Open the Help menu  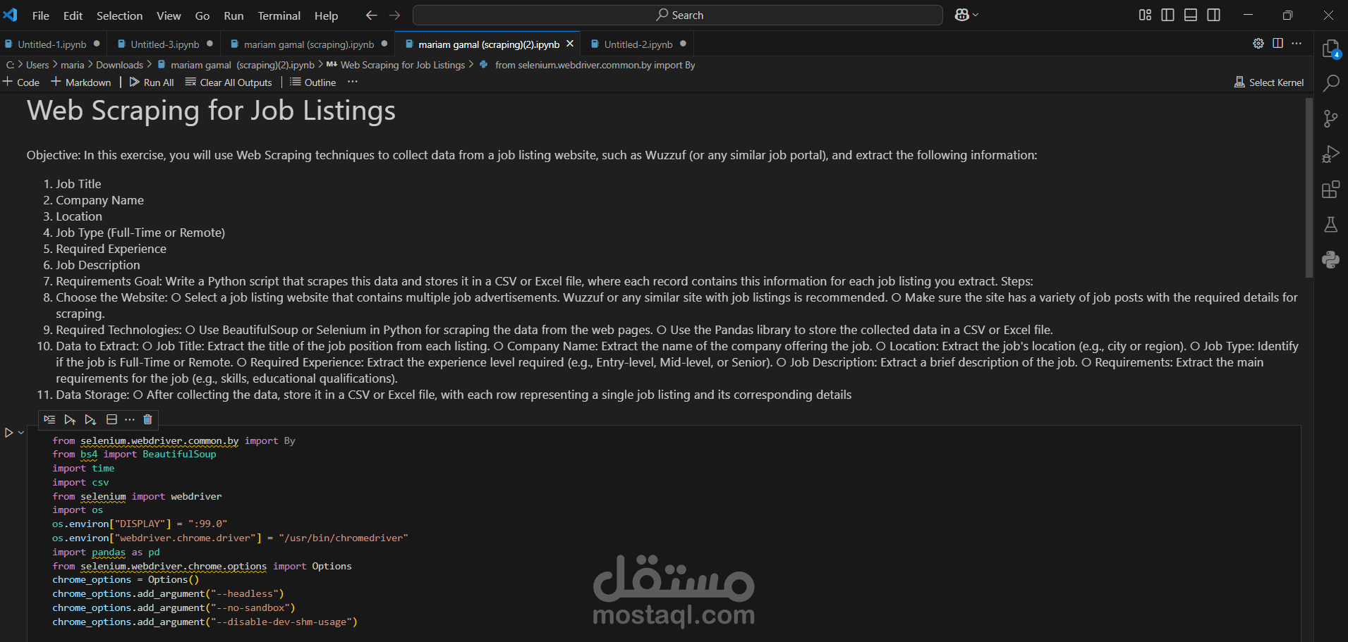pos(326,16)
